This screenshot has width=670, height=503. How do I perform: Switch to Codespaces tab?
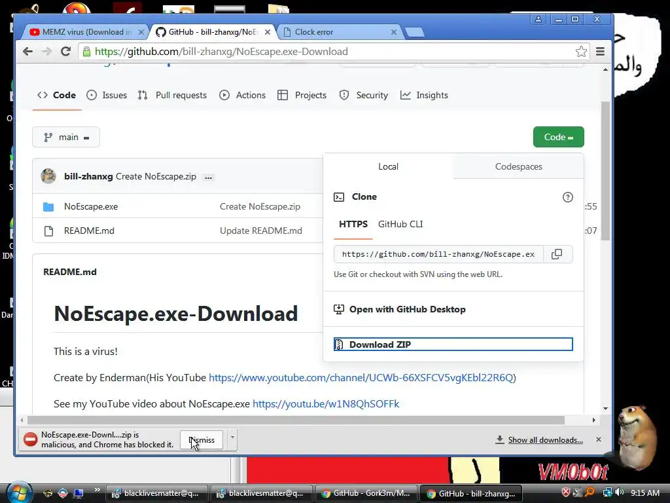518,167
